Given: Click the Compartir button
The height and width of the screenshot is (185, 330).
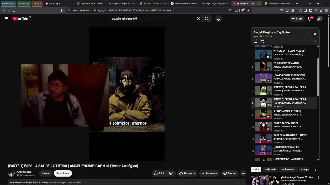Looking at the screenshot, I should 187,173.
